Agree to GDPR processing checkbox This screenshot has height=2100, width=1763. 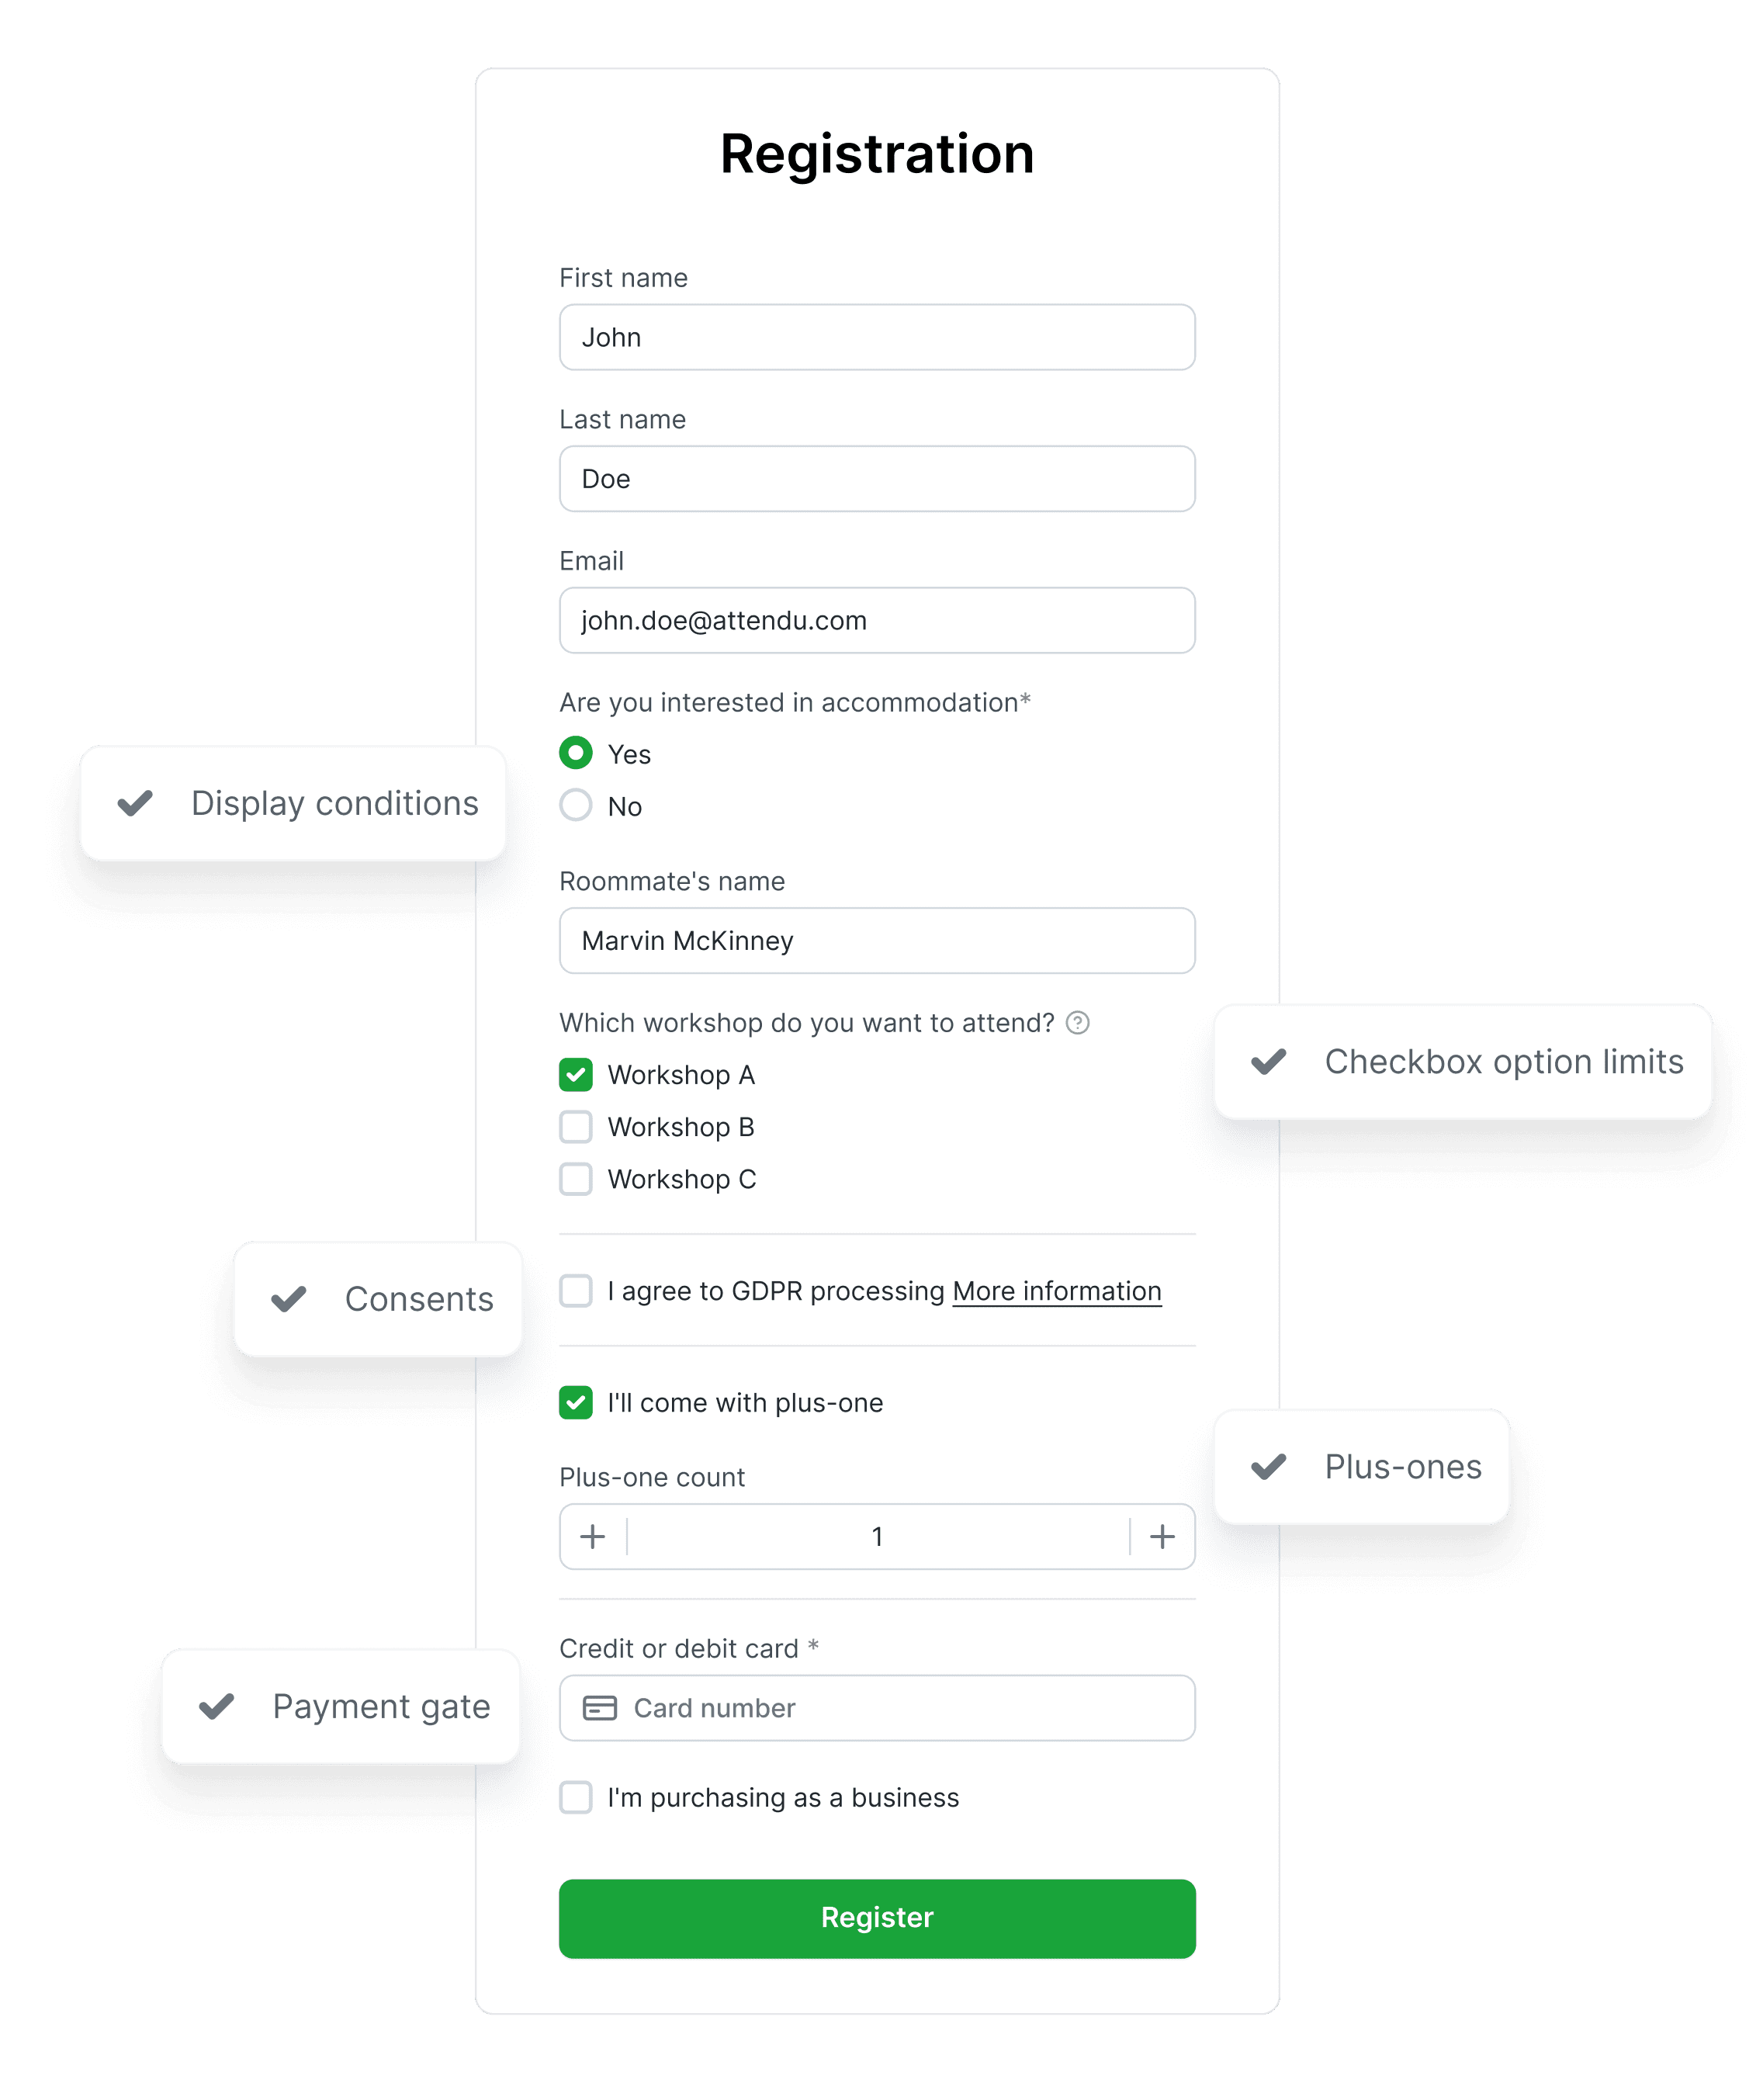click(576, 1291)
